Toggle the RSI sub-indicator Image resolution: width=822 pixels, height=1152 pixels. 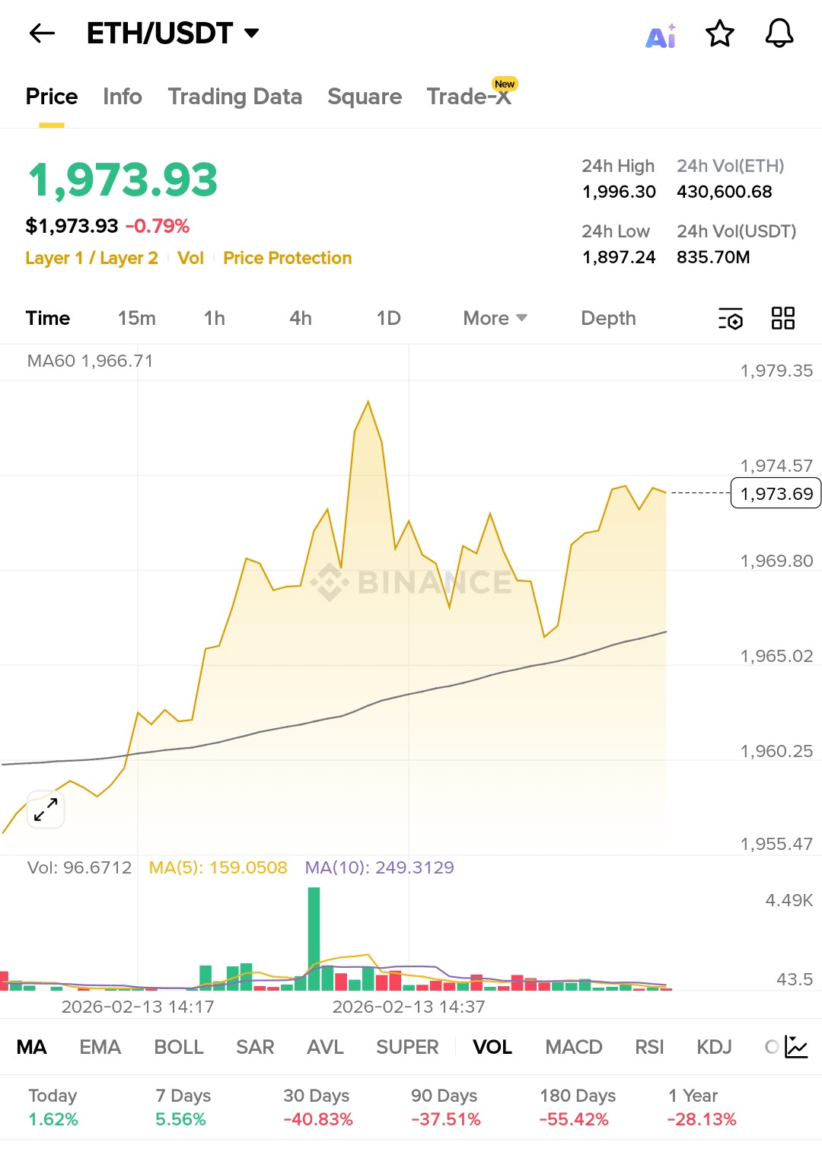(649, 1047)
